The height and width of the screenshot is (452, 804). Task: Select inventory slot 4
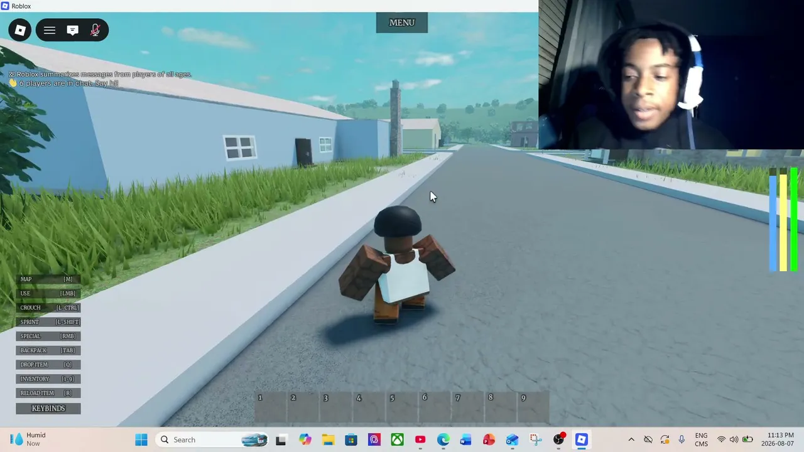[x=370, y=407]
